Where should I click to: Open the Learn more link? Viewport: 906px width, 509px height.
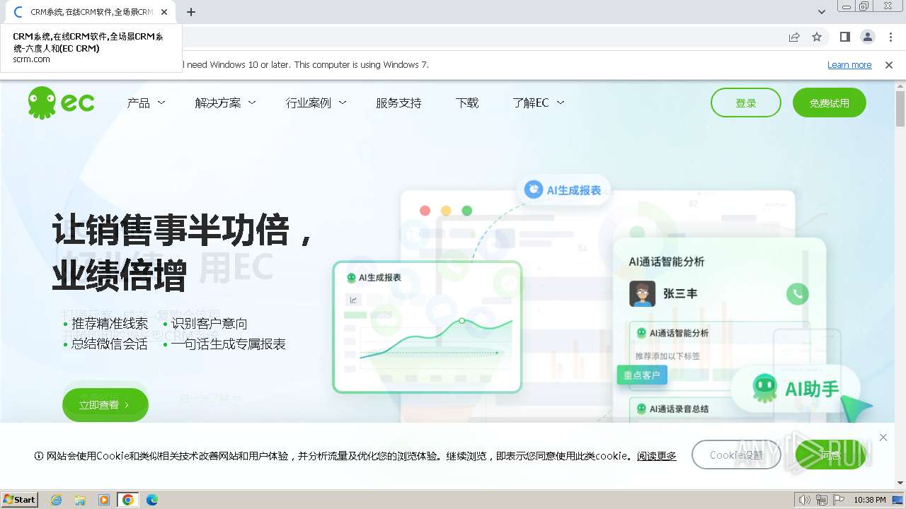click(x=849, y=65)
